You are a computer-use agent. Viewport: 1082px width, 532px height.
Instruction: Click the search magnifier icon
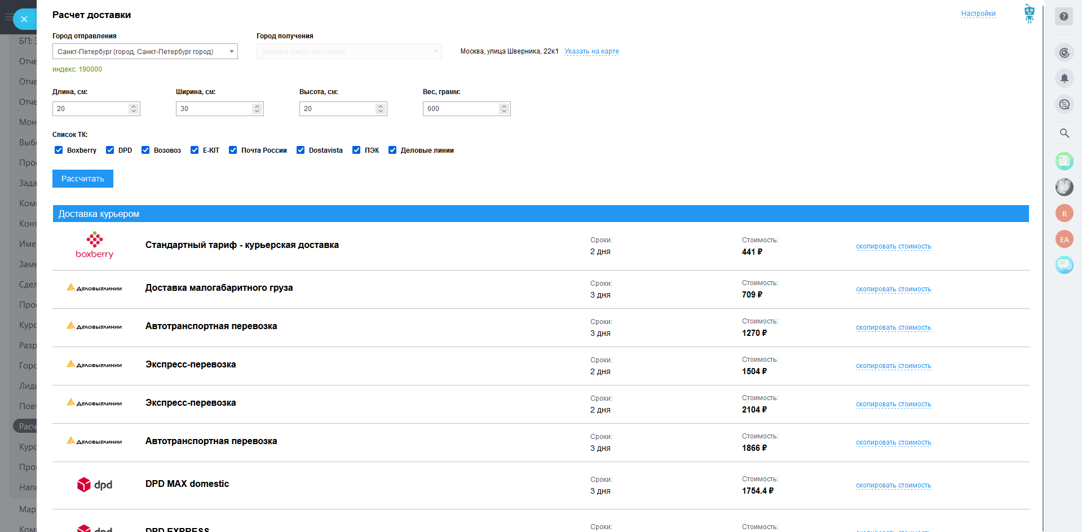pyautogui.click(x=1064, y=134)
